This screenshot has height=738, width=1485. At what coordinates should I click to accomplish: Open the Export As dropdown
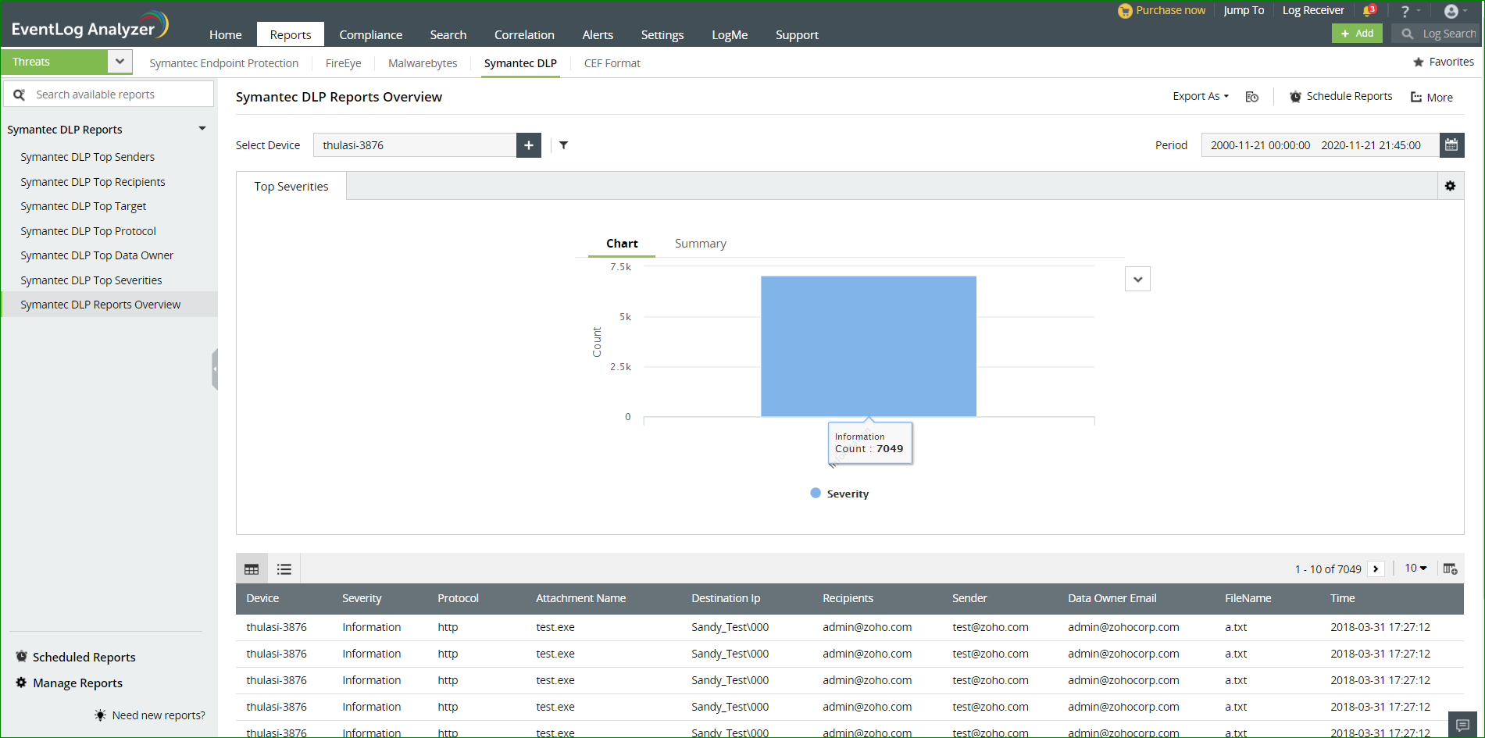1200,96
